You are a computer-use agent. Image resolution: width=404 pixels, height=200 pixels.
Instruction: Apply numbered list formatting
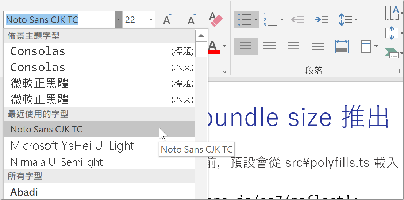(270, 20)
